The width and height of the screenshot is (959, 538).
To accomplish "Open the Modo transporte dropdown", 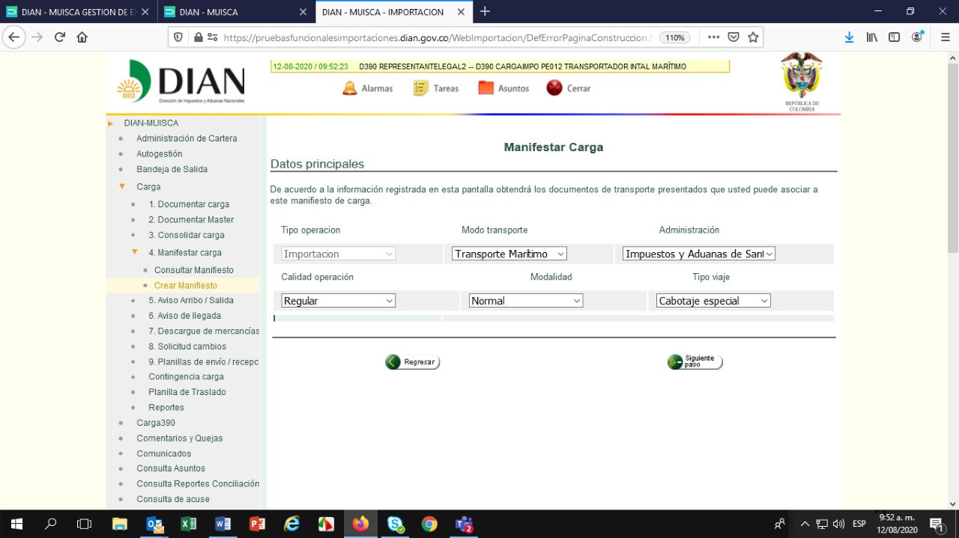I will [x=509, y=254].
